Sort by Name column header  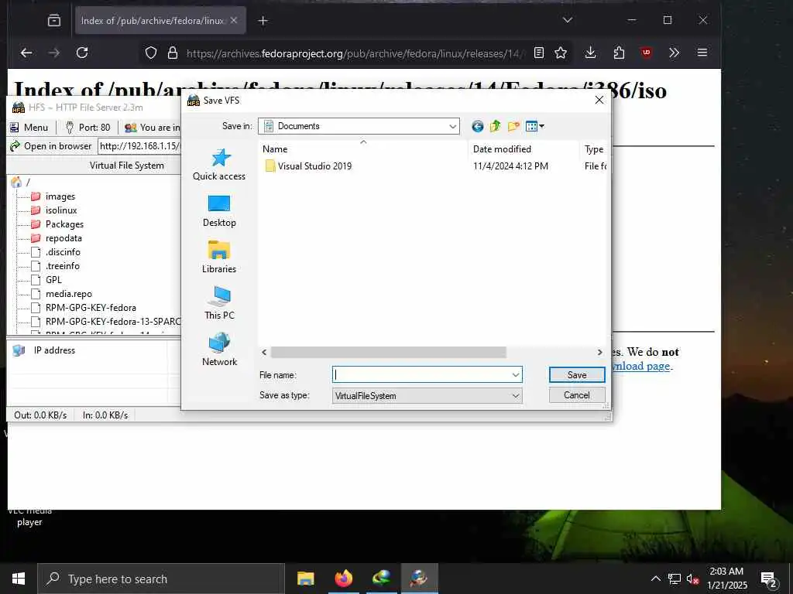coord(364,149)
